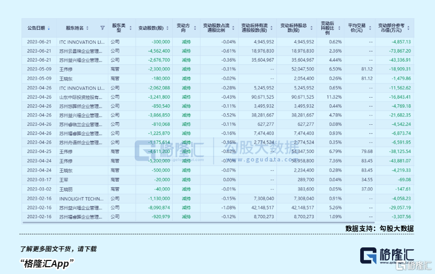The image size is (435, 274).
Task: Sort by 变动方向 column arrows
Action: click(x=195, y=28)
